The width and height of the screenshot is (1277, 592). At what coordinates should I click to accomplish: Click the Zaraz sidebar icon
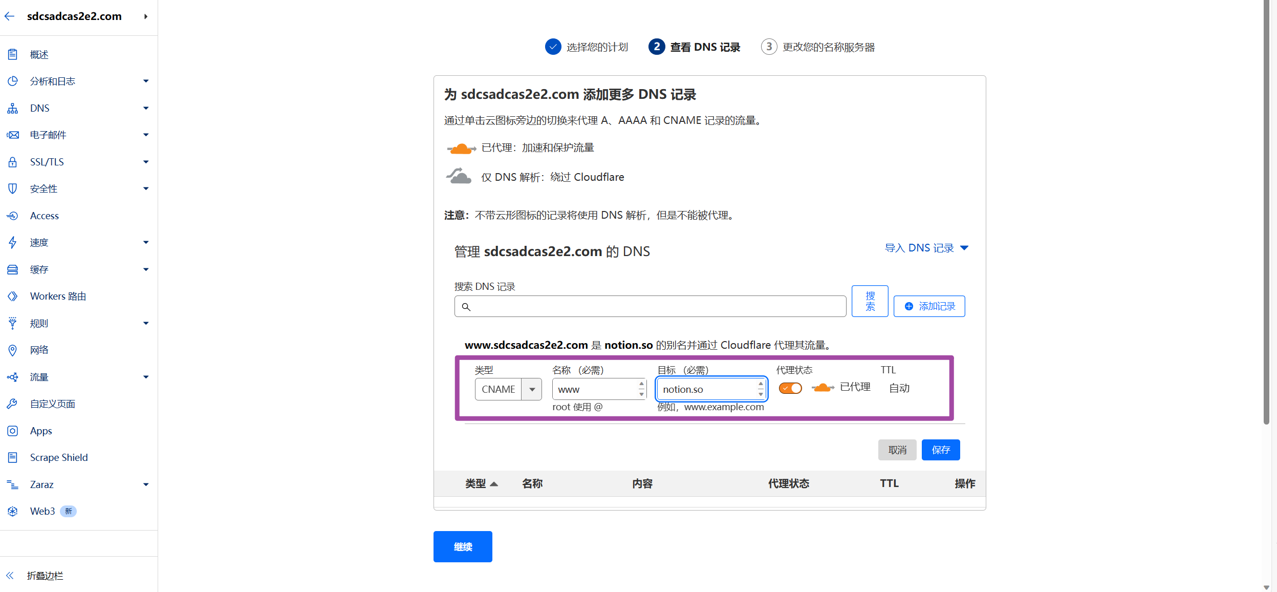pyautogui.click(x=13, y=484)
